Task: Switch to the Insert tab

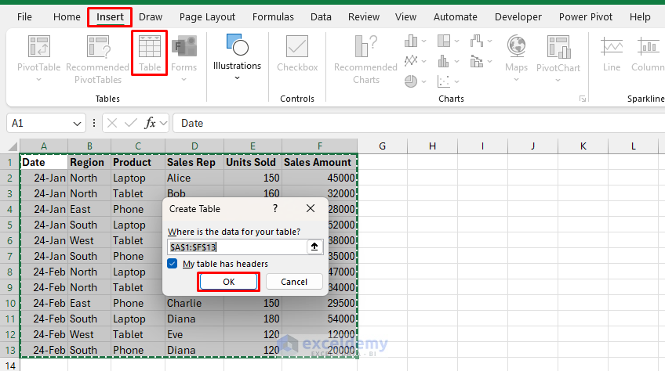Action: coord(110,17)
